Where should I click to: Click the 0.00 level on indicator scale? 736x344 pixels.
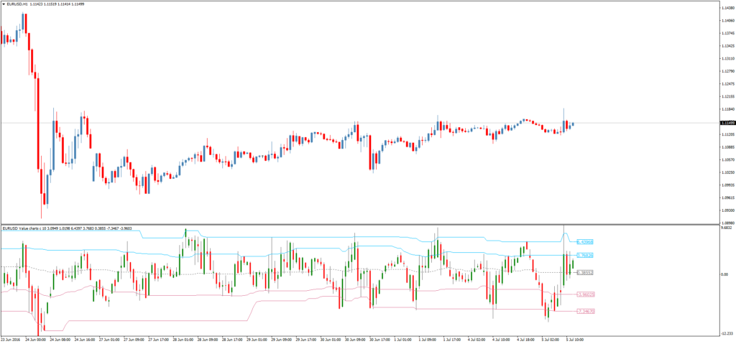[x=724, y=275]
